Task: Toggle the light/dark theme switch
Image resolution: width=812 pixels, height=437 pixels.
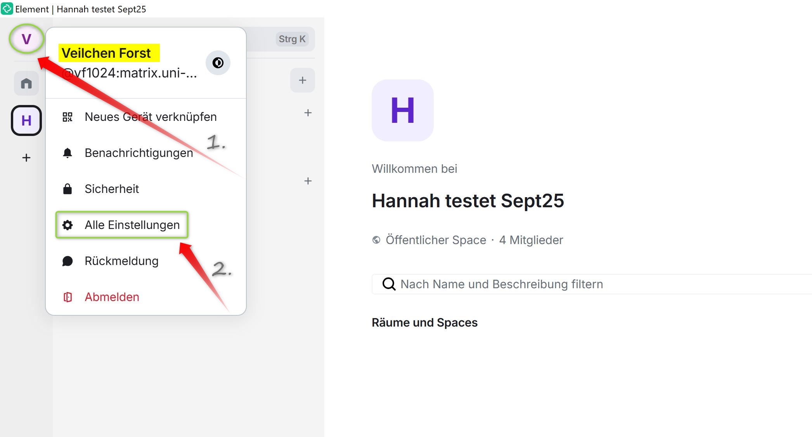Action: (218, 63)
